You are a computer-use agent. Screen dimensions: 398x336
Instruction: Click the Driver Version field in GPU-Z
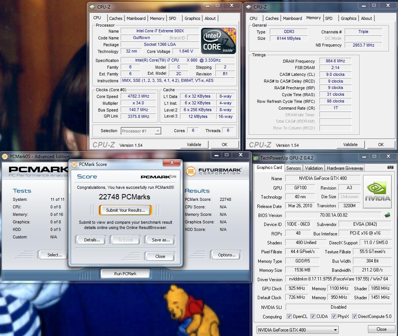tap(338, 279)
